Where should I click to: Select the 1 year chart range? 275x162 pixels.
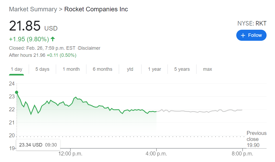[155, 69]
